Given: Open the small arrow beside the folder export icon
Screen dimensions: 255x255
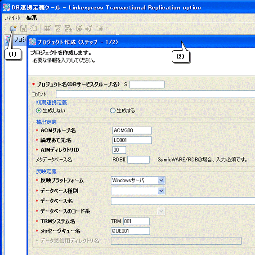Looking at the screenshot, I should coord(107,28).
